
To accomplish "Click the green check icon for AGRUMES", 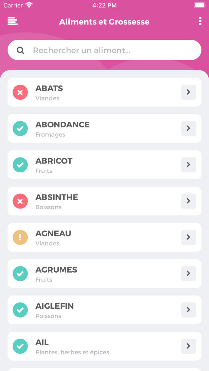I will (x=20, y=273).
